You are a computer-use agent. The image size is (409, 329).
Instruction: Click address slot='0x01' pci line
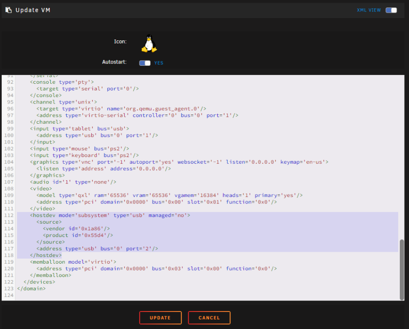click(157, 202)
